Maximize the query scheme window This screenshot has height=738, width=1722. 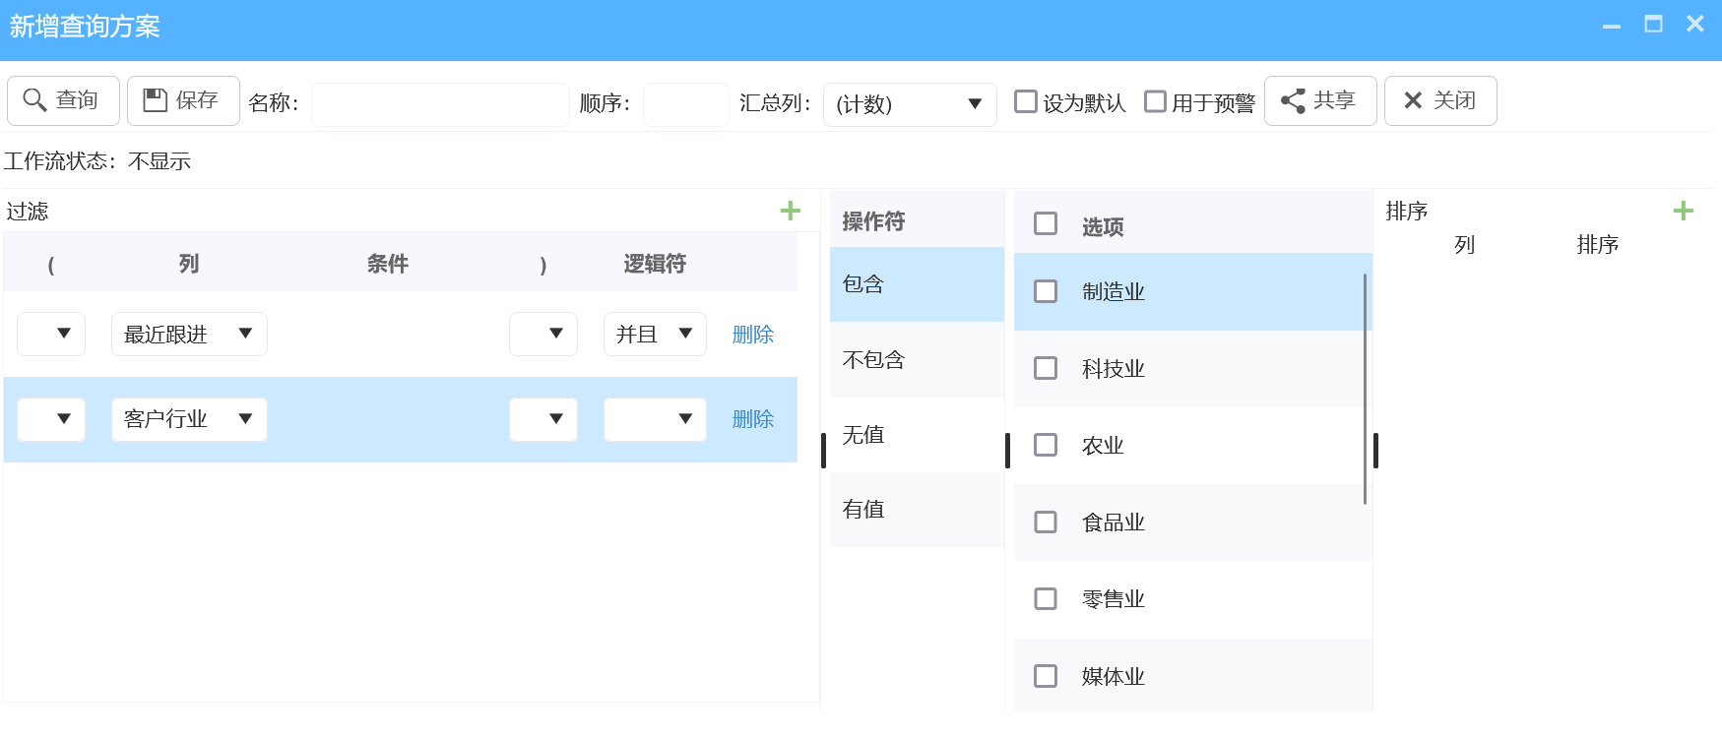(1653, 25)
